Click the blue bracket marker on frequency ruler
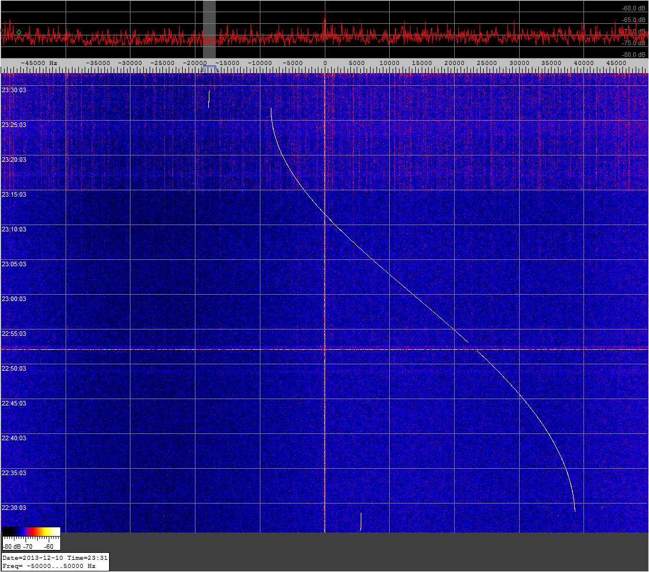This screenshot has width=649, height=572. click(x=209, y=68)
